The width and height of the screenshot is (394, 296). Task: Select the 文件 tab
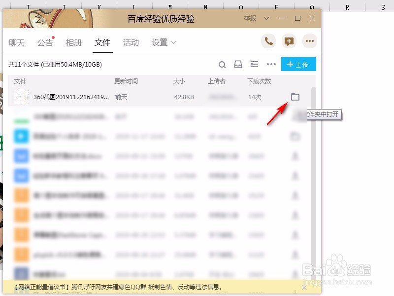tap(102, 42)
